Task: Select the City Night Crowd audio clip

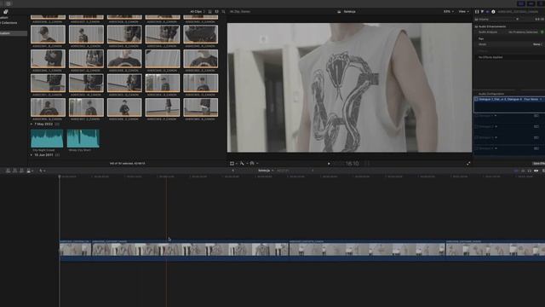Action: pos(47,138)
